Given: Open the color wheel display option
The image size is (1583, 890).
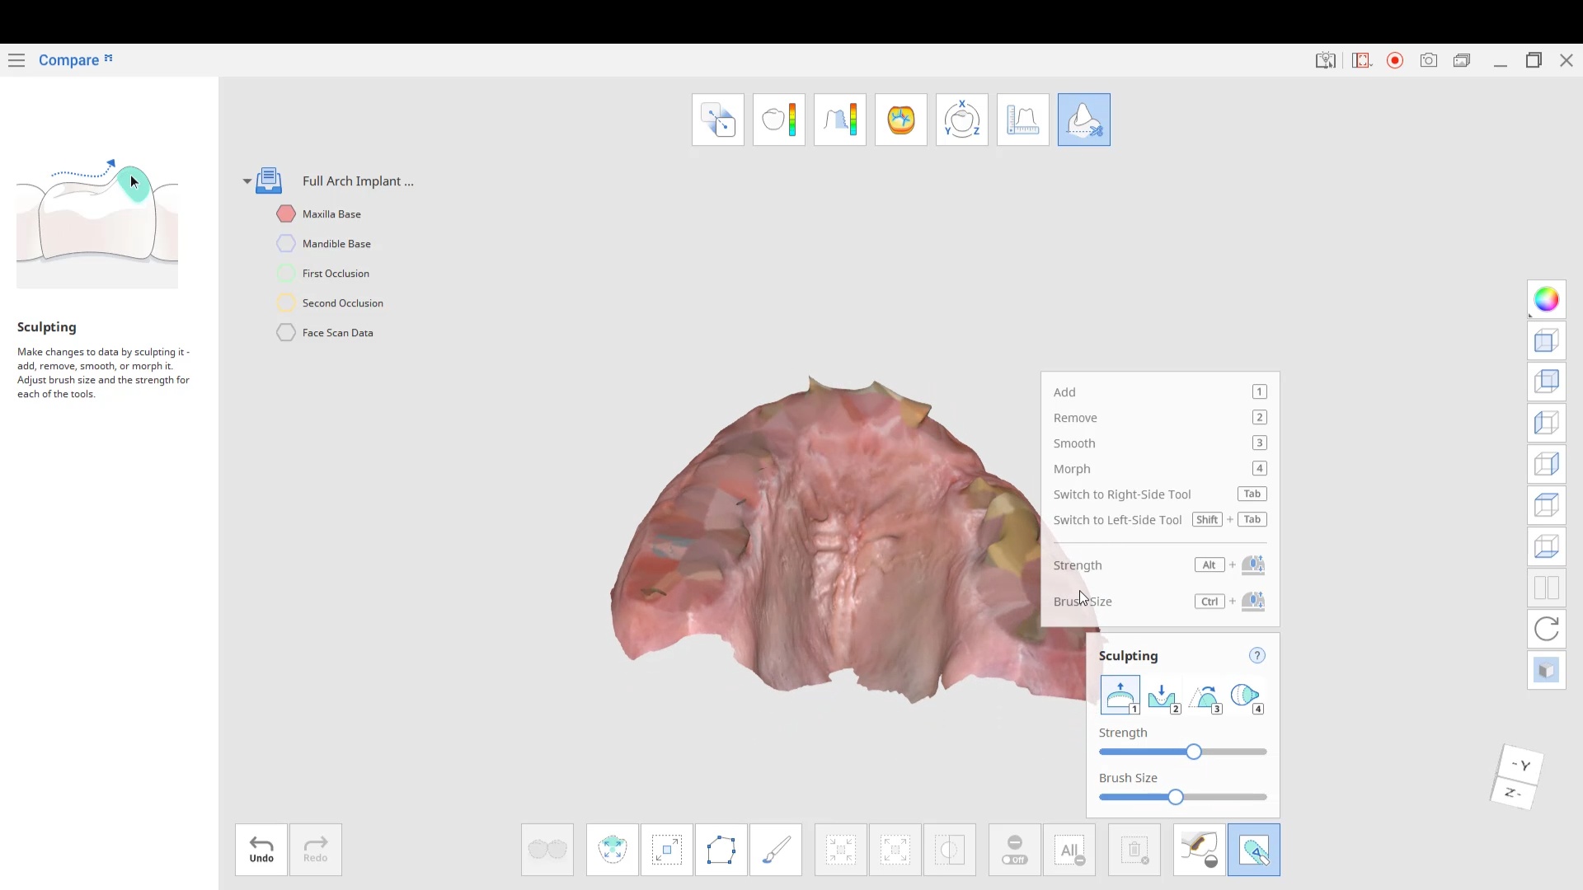Looking at the screenshot, I should click(x=1546, y=299).
